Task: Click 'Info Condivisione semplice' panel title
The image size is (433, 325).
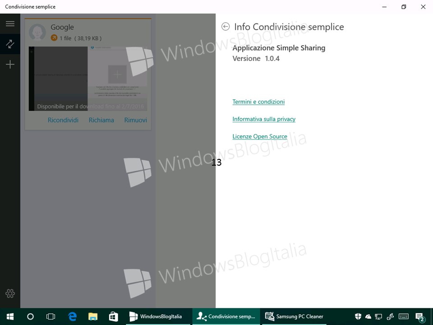Action: [x=289, y=27]
